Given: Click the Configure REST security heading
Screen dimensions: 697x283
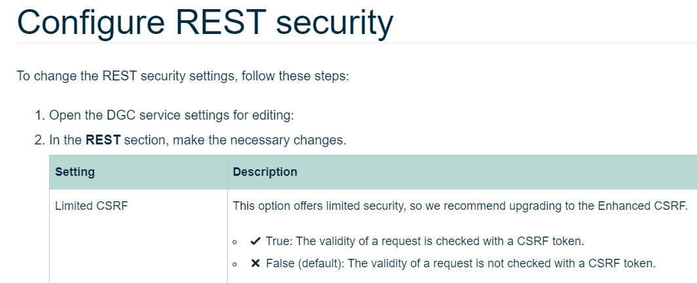Looking at the screenshot, I should (205, 22).
